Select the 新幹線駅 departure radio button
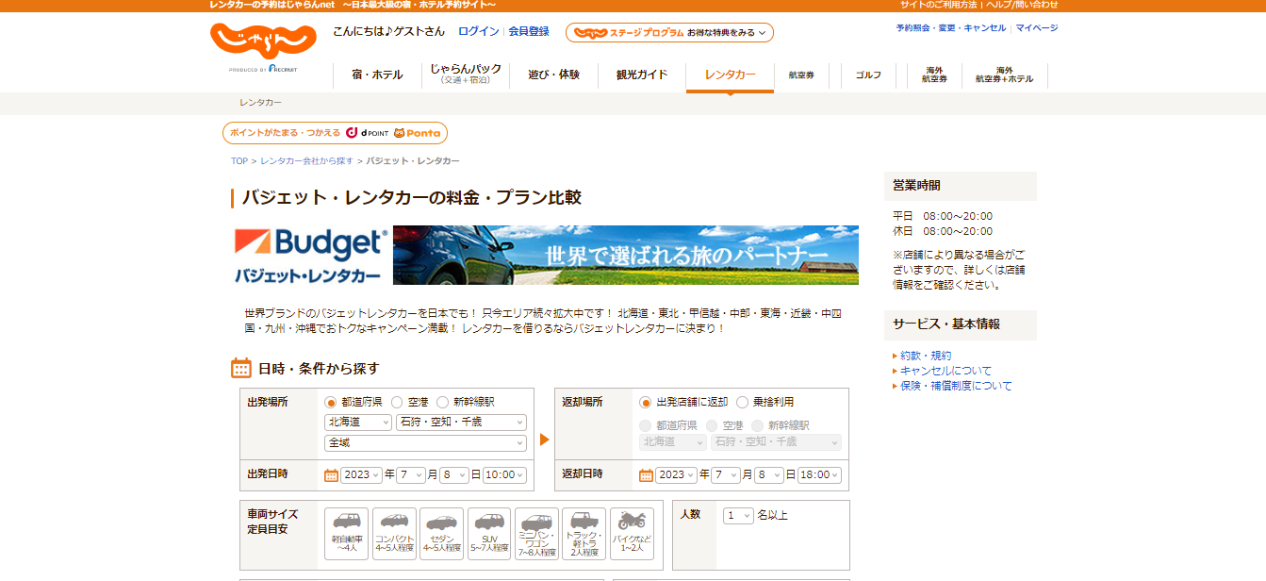The height and width of the screenshot is (581, 1266). 443,402
